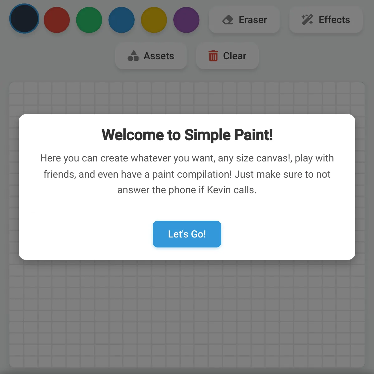The image size is (374, 374).
Task: Click the top-left cell of the canvas grid
Action: [x=17, y=88]
